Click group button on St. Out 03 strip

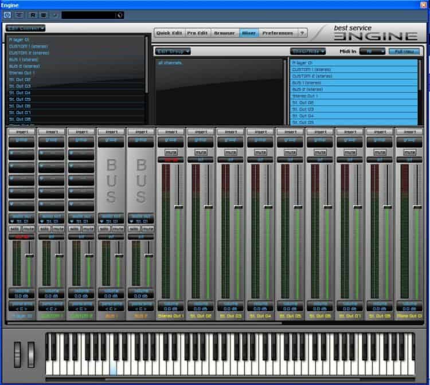(230, 141)
